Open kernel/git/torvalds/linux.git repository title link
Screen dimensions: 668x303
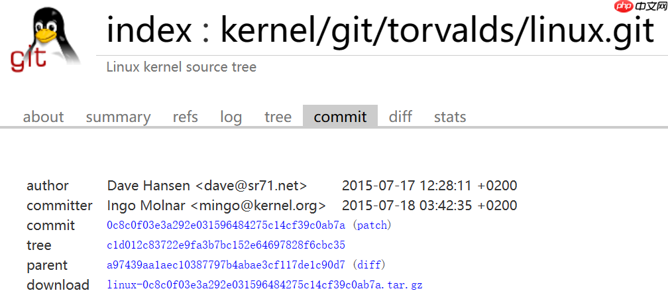point(437,30)
